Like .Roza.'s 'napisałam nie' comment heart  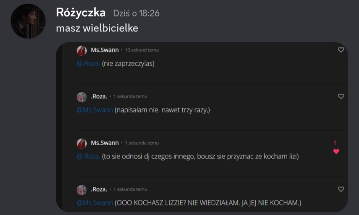pyautogui.click(x=341, y=96)
